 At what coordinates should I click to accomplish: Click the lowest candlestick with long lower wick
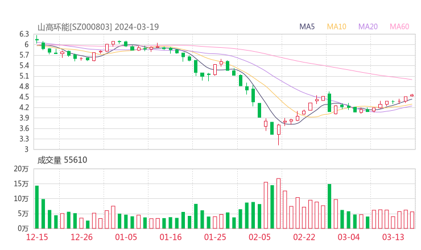click(x=278, y=131)
